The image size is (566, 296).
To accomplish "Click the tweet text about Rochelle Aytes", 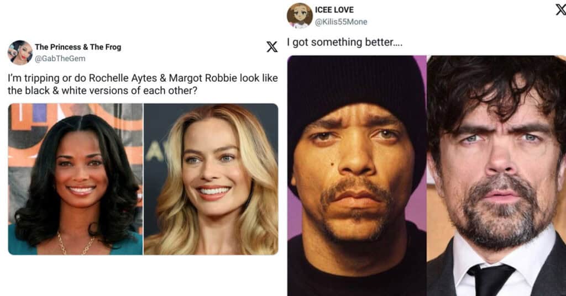I will 143,84.
